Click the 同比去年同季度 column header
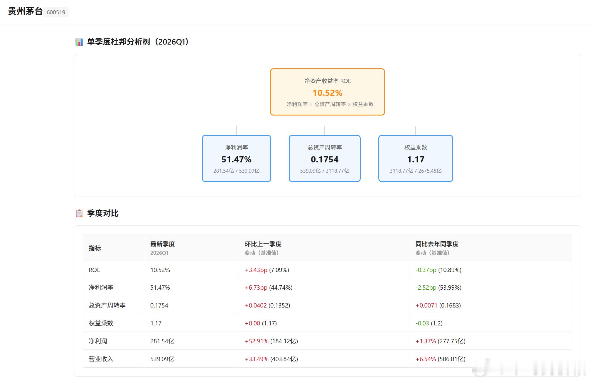This screenshot has height=382, width=592. (x=436, y=244)
